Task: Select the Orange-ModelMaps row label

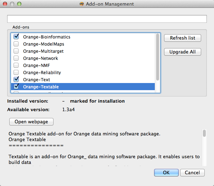Action: coord(44,44)
